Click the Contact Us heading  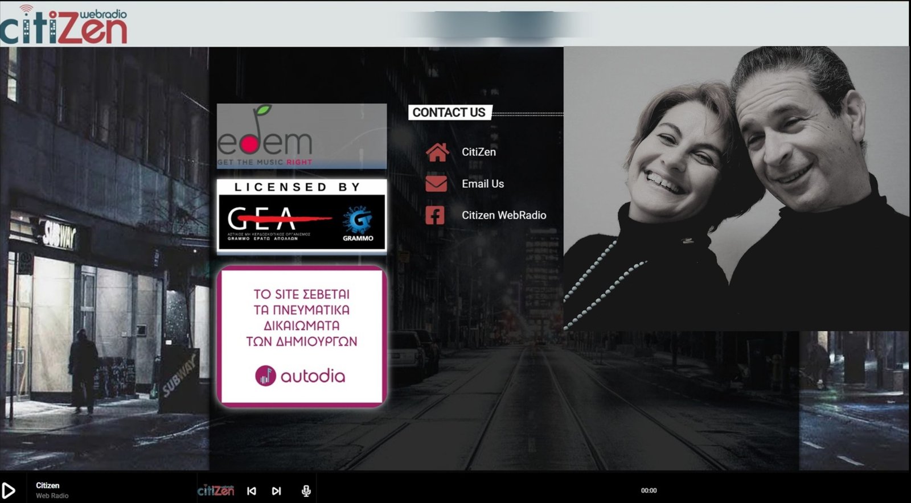point(449,113)
